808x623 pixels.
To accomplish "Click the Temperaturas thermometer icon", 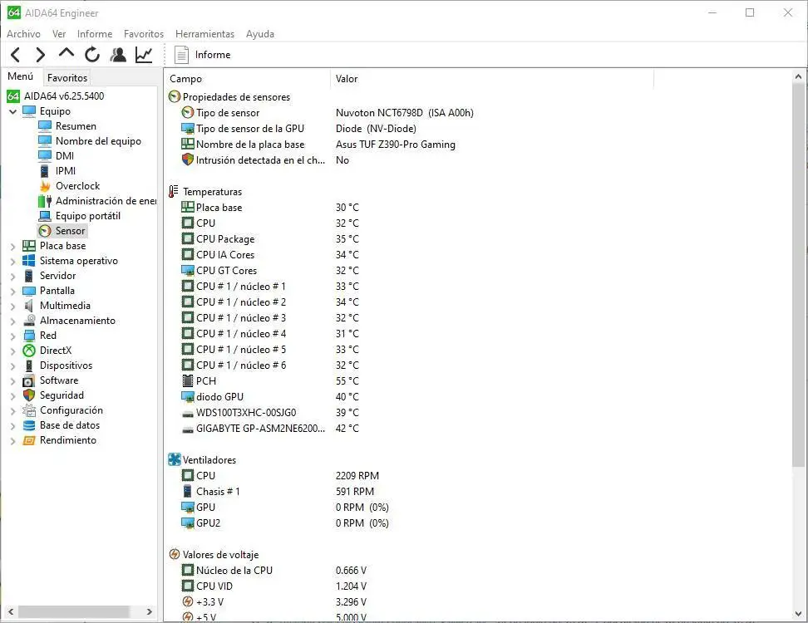I will pyautogui.click(x=174, y=192).
